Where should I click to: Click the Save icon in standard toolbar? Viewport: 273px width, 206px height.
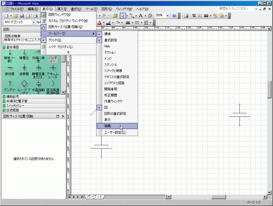22,16
